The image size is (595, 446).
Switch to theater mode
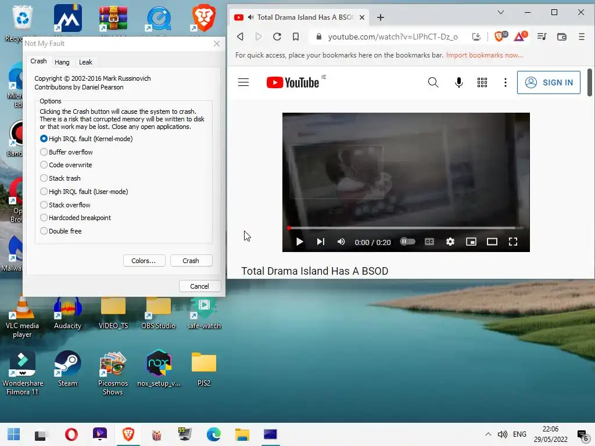[492, 242]
